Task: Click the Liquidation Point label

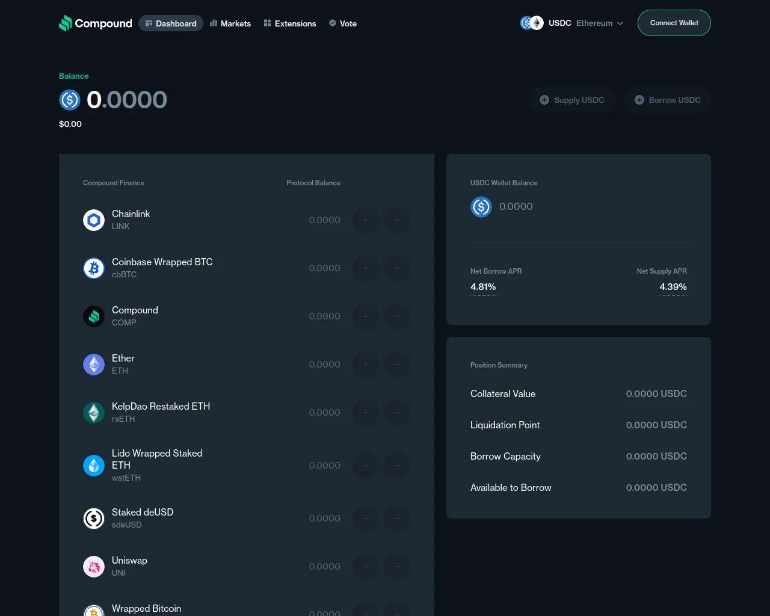Action: pos(505,425)
